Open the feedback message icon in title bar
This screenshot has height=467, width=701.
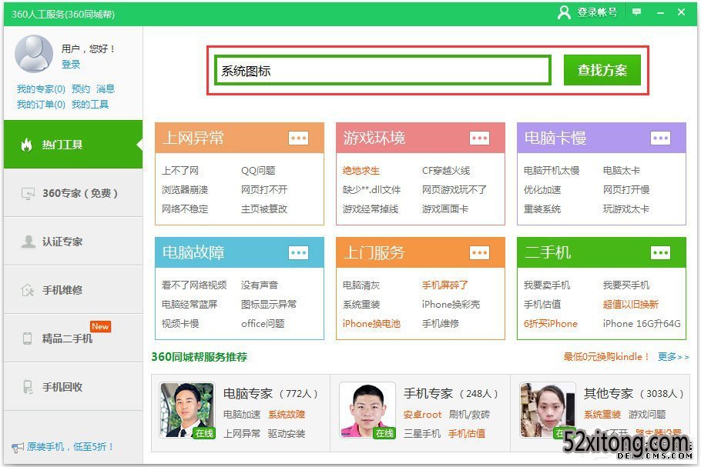636,12
